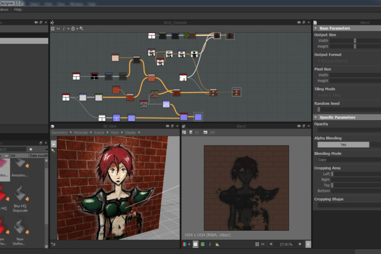Collapse the Base Parameters section
381x254 pixels.
[x=316, y=28]
